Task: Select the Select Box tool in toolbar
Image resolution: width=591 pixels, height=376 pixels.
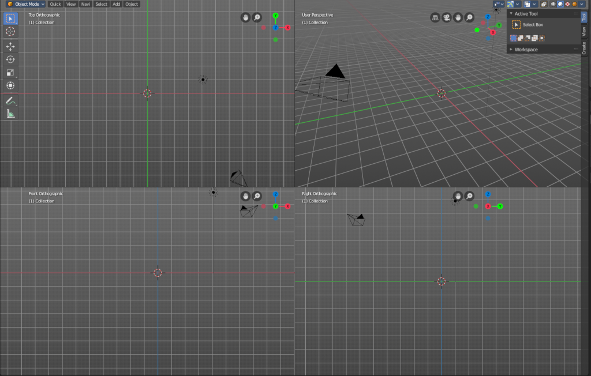Action: coord(10,18)
